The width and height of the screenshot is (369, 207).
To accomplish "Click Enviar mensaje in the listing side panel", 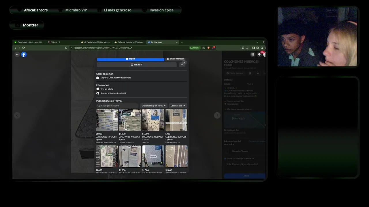I will [x=235, y=73].
